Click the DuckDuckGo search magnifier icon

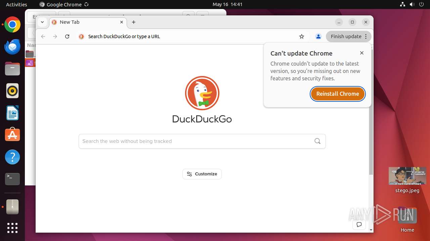(317, 141)
